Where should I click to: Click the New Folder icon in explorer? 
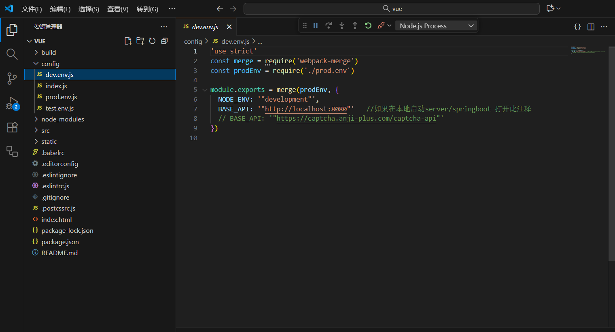[x=140, y=41]
